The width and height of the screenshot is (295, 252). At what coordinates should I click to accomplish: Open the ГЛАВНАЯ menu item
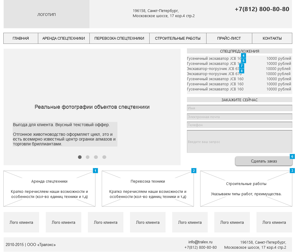(x=21, y=38)
